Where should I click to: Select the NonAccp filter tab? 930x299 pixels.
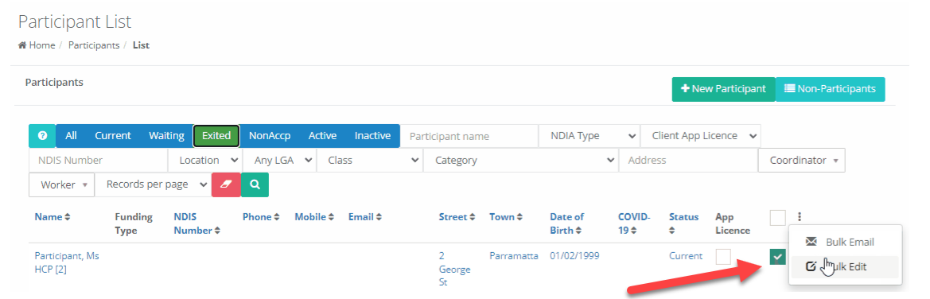pyautogui.click(x=270, y=136)
